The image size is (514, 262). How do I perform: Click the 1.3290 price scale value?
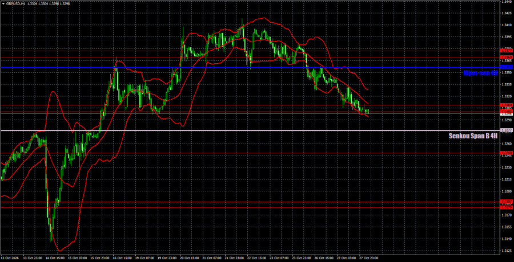[507, 120]
